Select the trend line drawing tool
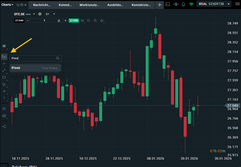 pos(4,71)
